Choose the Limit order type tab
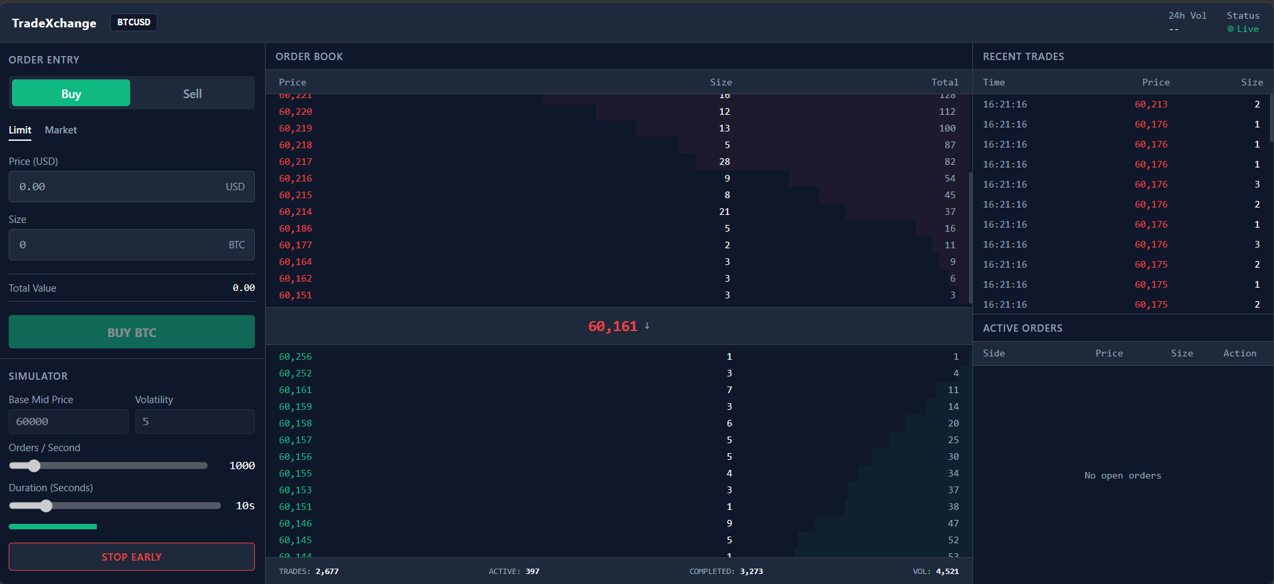Viewport: 1274px width, 584px height. click(20, 130)
